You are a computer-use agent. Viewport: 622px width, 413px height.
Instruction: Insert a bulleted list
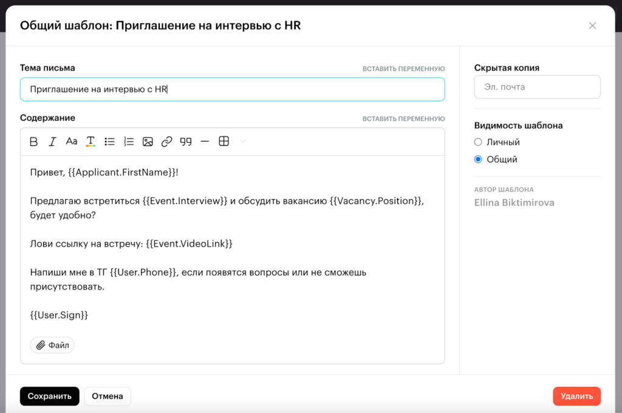(x=109, y=142)
